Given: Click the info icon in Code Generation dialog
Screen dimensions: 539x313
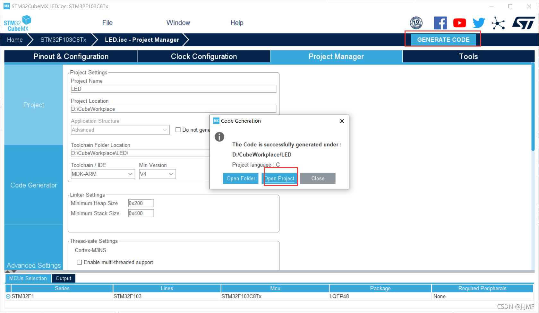Looking at the screenshot, I should (x=219, y=137).
